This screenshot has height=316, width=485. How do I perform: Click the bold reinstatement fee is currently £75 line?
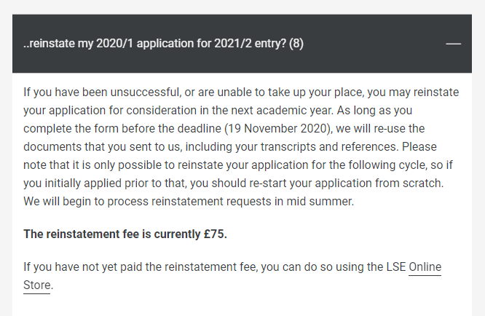pos(125,234)
